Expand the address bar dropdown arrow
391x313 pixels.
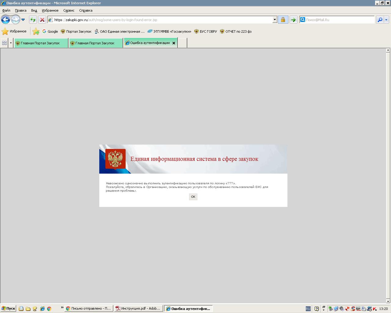(x=275, y=20)
